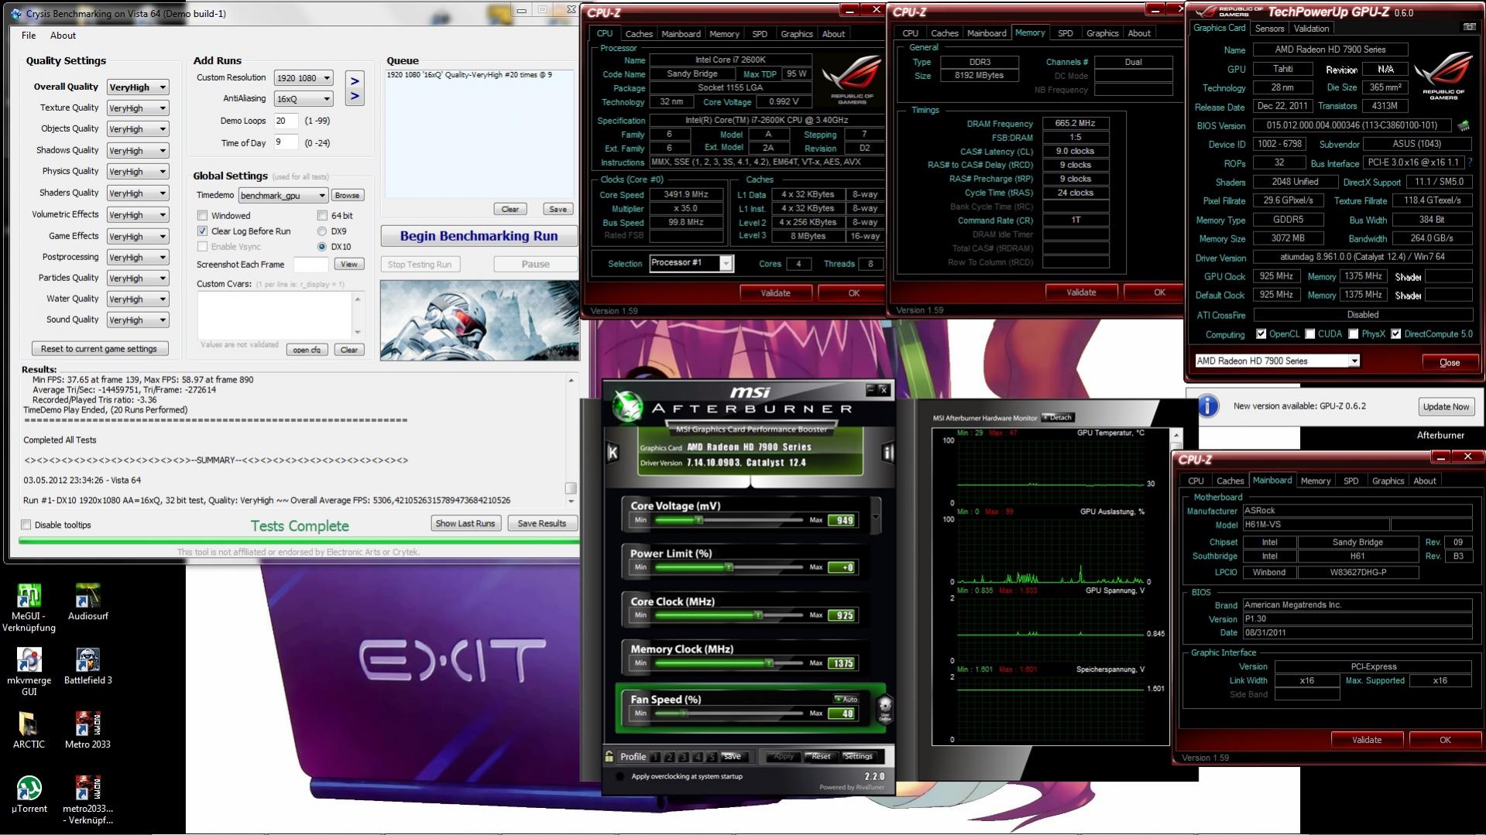This screenshot has height=835, width=1486.
Task: Click the GPU-Z screenshot camera icon
Action: (x=1469, y=27)
